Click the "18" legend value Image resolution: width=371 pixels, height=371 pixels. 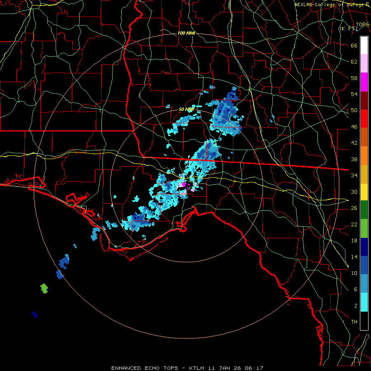click(x=354, y=241)
